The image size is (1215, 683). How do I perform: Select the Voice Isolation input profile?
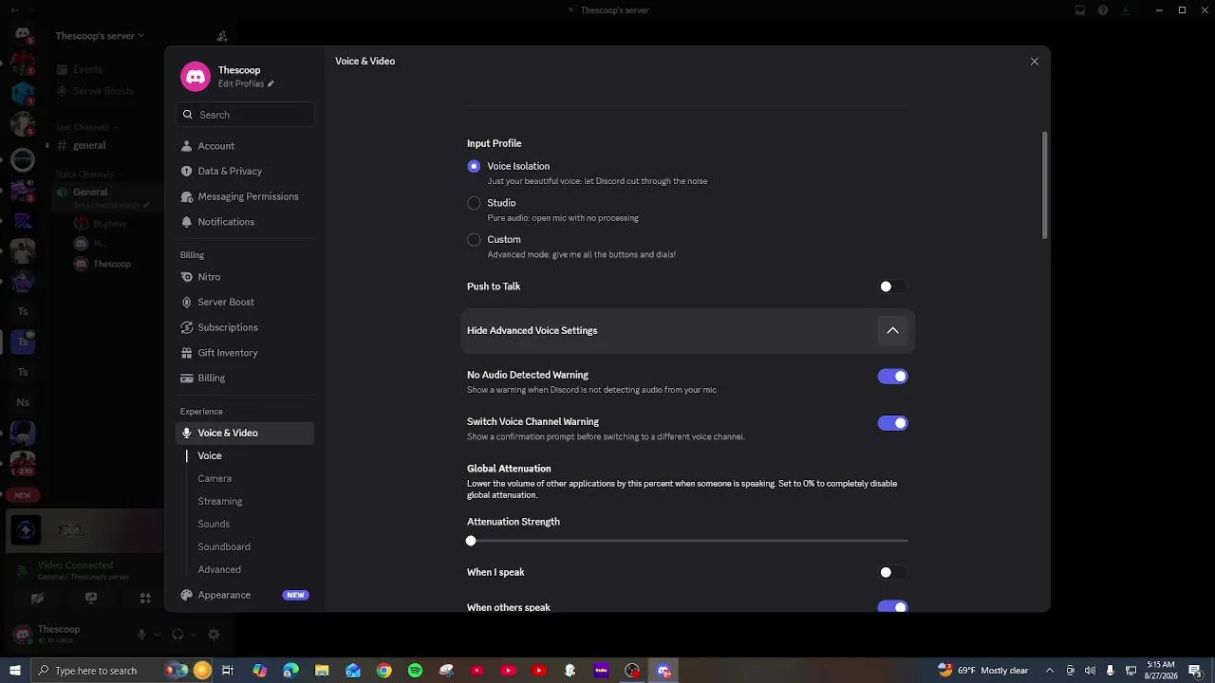[x=474, y=166]
